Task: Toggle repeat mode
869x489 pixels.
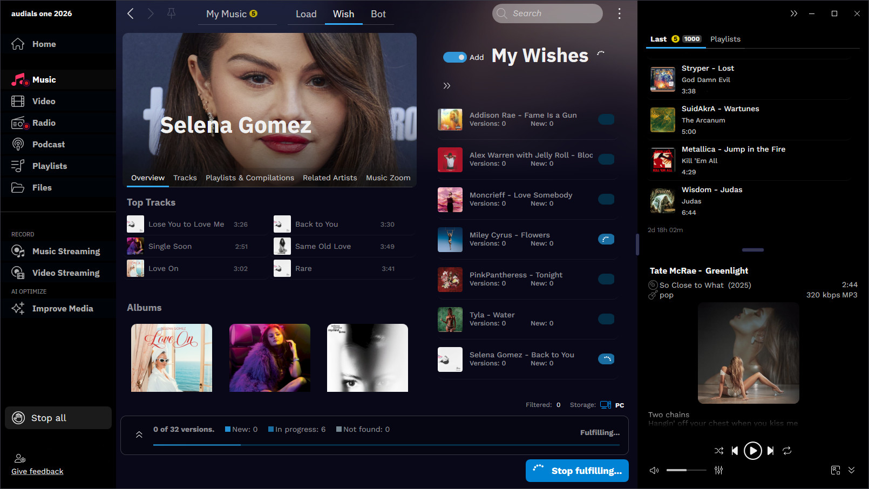Action: click(x=787, y=451)
